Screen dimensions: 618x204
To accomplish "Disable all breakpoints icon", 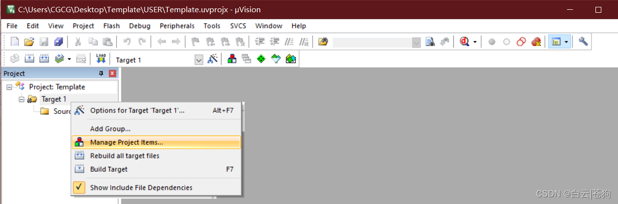I will pos(521,42).
